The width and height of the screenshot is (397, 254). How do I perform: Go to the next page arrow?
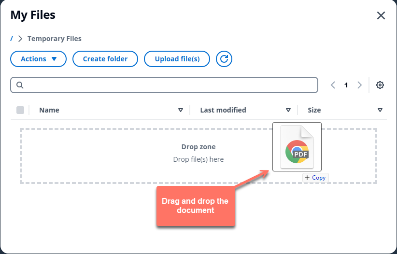(359, 85)
